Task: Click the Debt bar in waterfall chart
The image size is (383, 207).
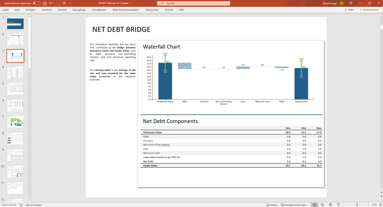Action: (x=185, y=66)
